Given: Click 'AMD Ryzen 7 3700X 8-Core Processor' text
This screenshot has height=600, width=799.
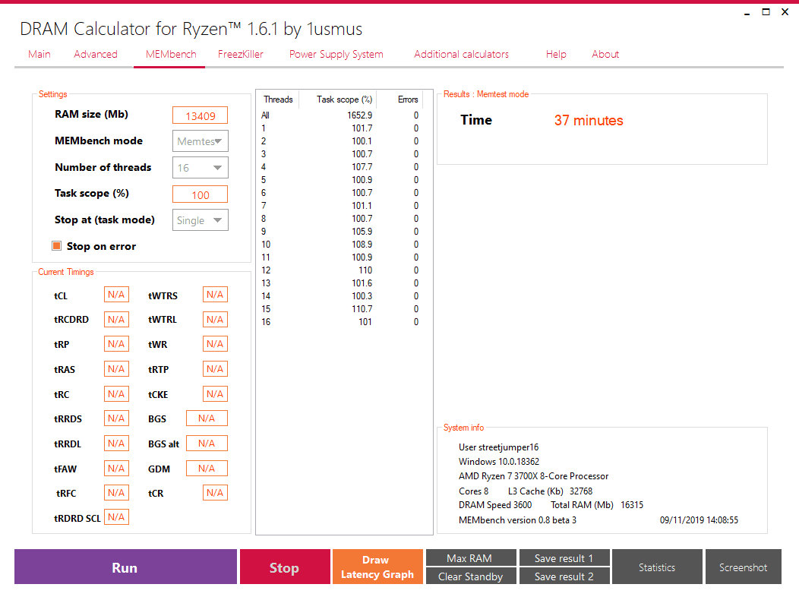Looking at the screenshot, I should point(533,476).
